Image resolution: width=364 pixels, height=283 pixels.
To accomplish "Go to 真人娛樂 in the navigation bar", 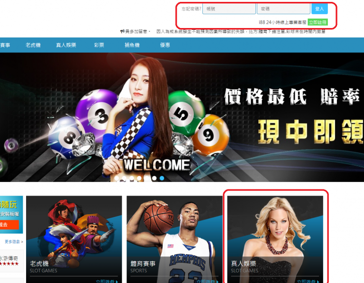I will (66, 45).
